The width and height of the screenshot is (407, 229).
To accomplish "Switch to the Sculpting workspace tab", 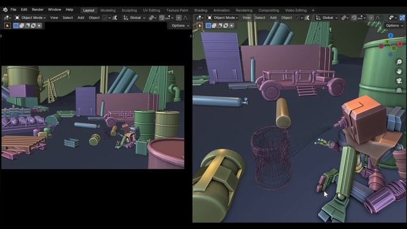I will [x=129, y=10].
